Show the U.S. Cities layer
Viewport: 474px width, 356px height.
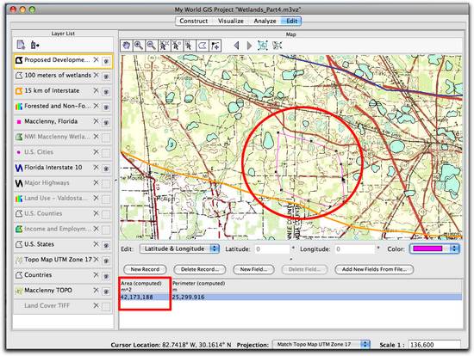pos(106,153)
